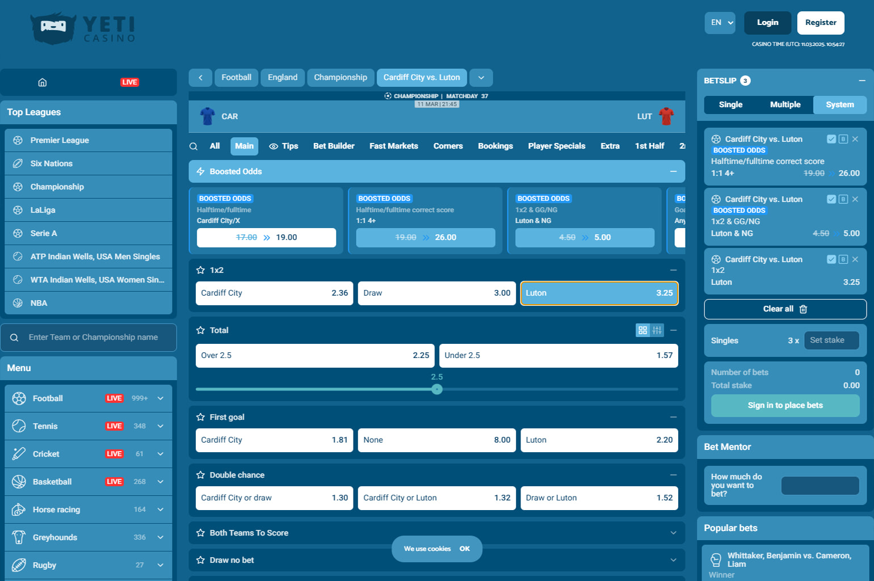Click the Register button
This screenshot has width=874, height=581.
(x=821, y=23)
